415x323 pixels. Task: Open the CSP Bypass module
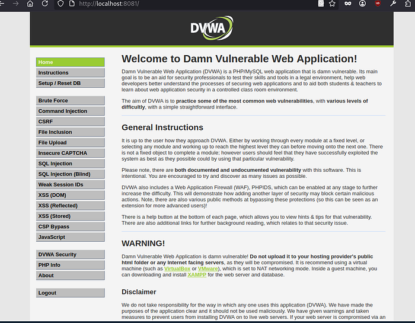pos(71,227)
